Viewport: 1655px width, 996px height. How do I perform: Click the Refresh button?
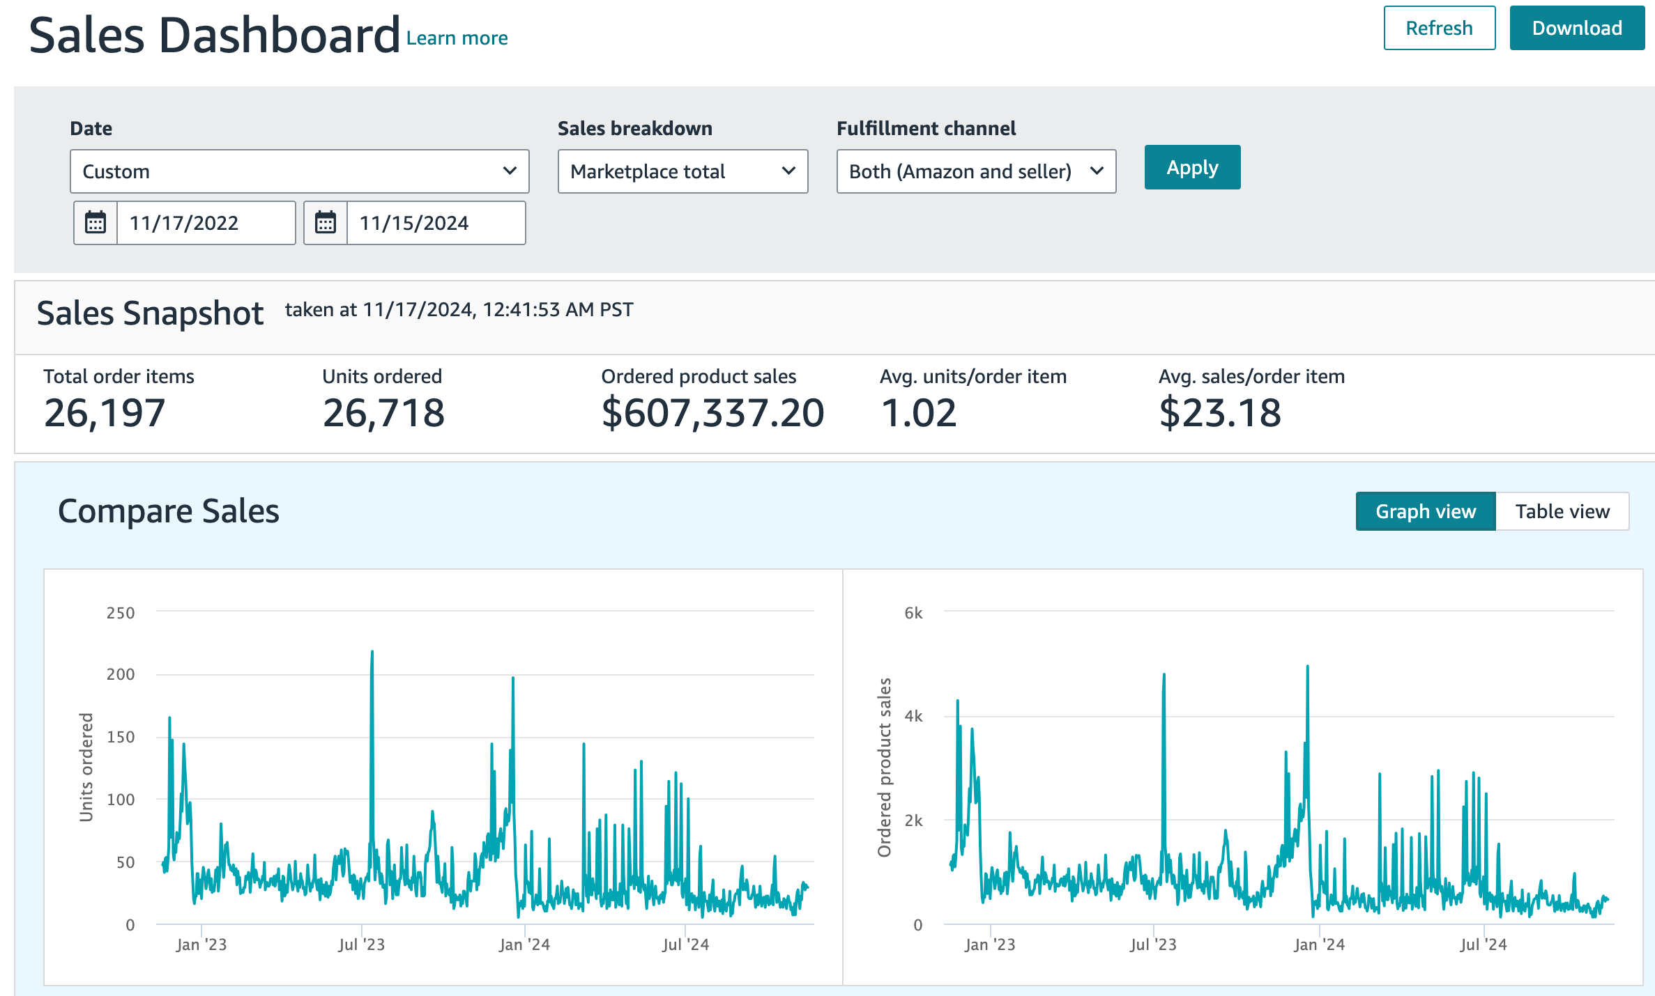[1439, 28]
